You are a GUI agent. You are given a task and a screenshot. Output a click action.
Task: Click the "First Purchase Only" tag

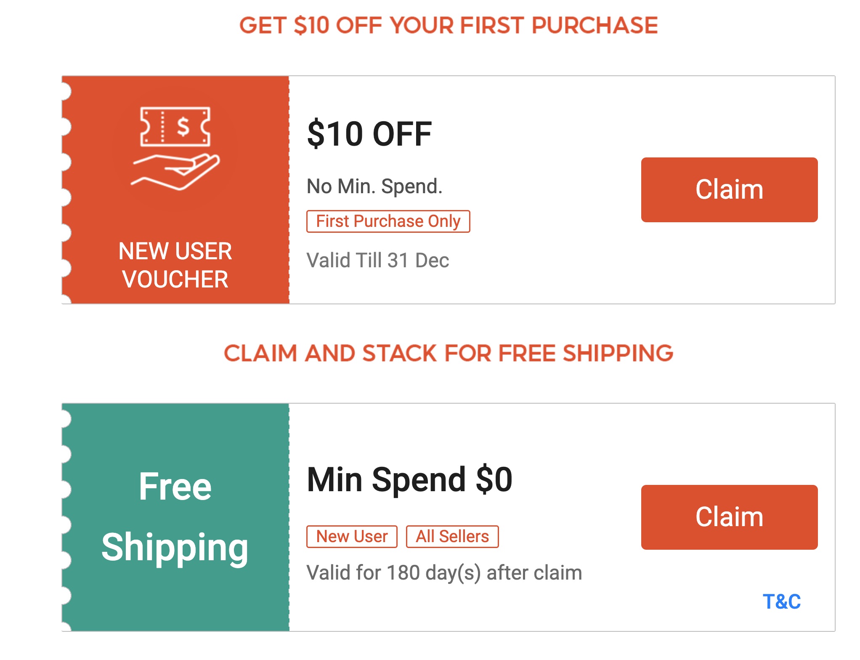tap(388, 221)
